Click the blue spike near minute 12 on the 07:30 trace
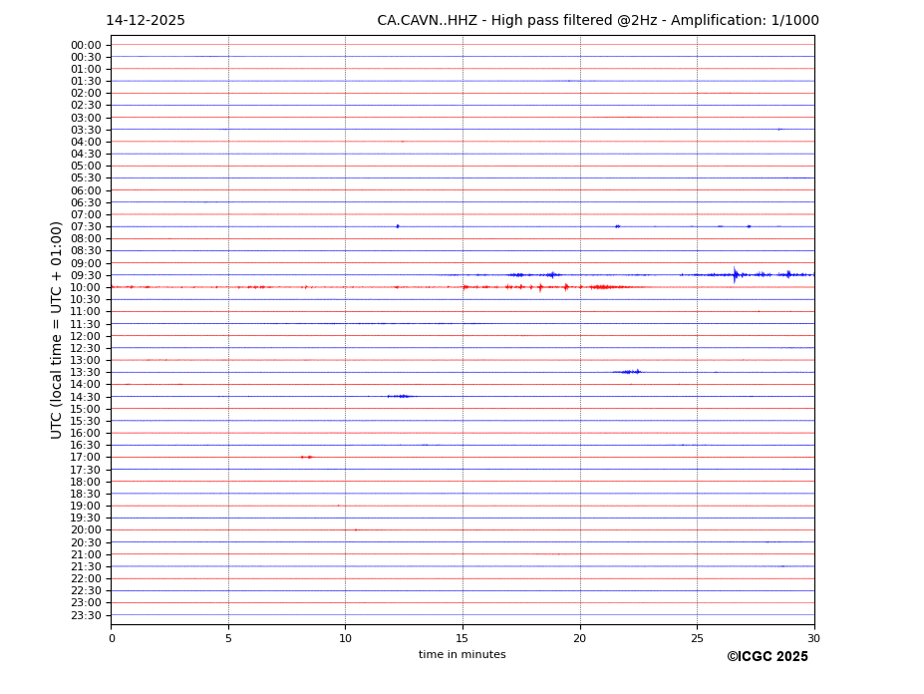The height and width of the screenshot is (694, 924). coord(398,226)
